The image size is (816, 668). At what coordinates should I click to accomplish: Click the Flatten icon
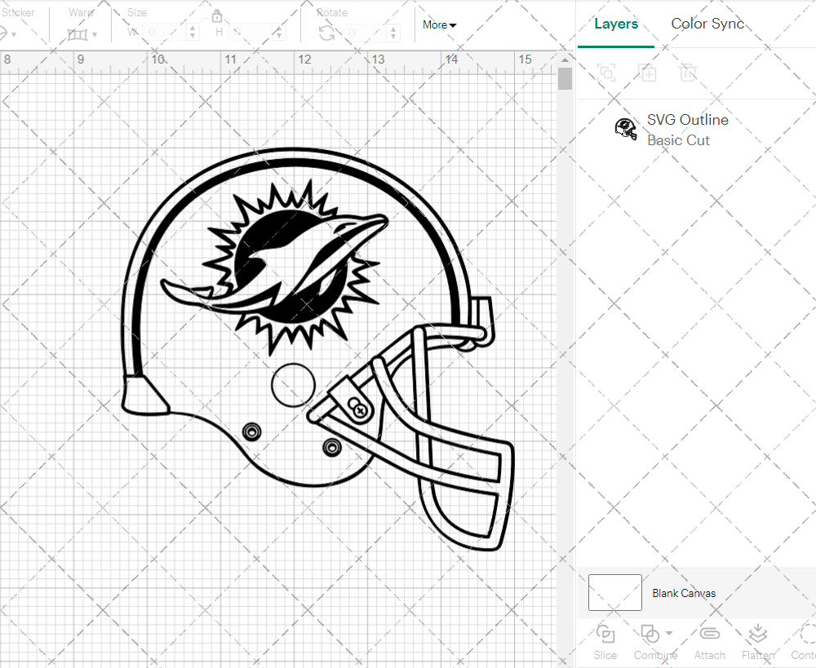(757, 635)
